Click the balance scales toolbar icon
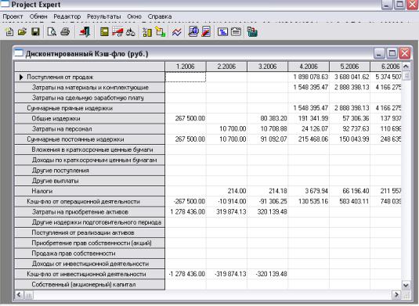Image resolution: width=419 pixels, height=306 pixels. 131,32
